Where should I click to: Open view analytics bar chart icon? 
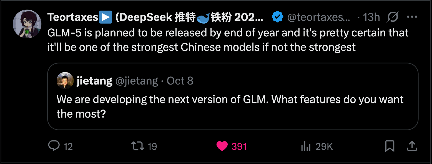tap(305, 146)
